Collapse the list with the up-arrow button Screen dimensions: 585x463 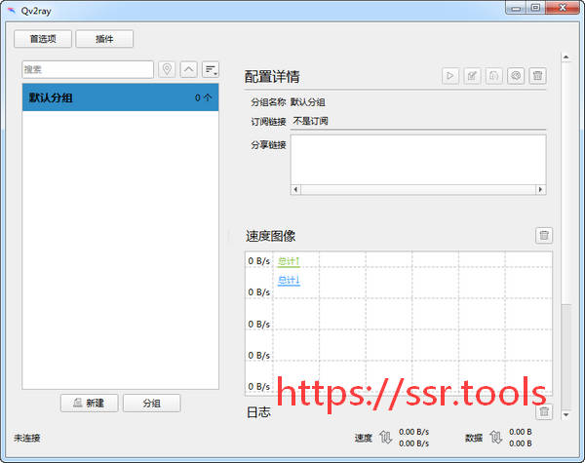pyautogui.click(x=188, y=69)
